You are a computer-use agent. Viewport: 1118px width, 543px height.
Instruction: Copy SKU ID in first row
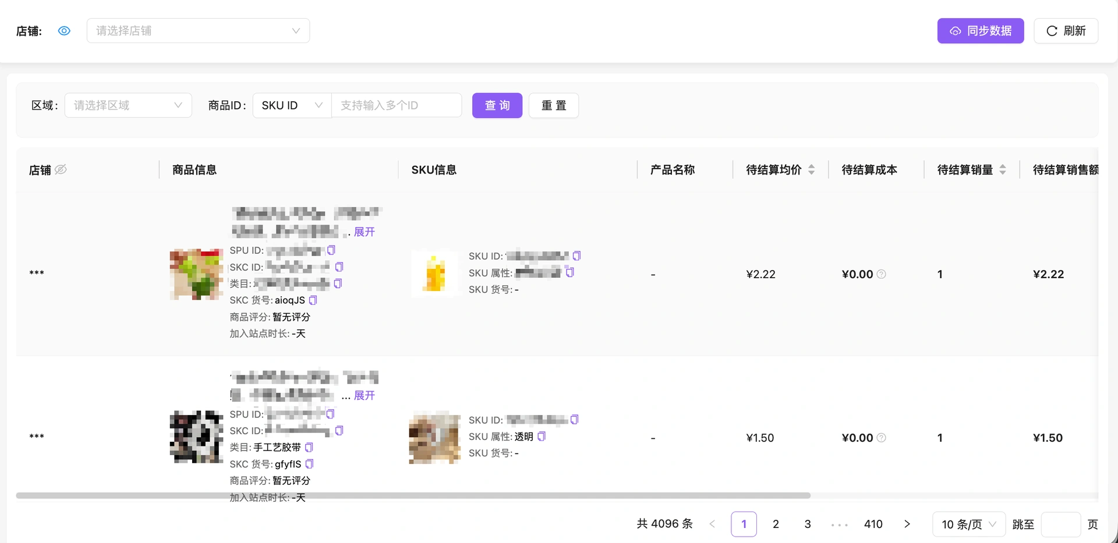pyautogui.click(x=576, y=255)
